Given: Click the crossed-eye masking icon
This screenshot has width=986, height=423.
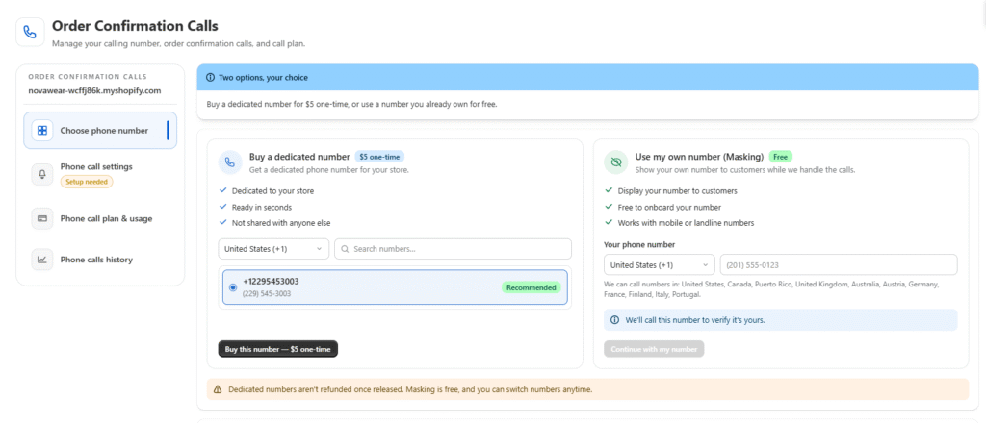Looking at the screenshot, I should point(615,162).
